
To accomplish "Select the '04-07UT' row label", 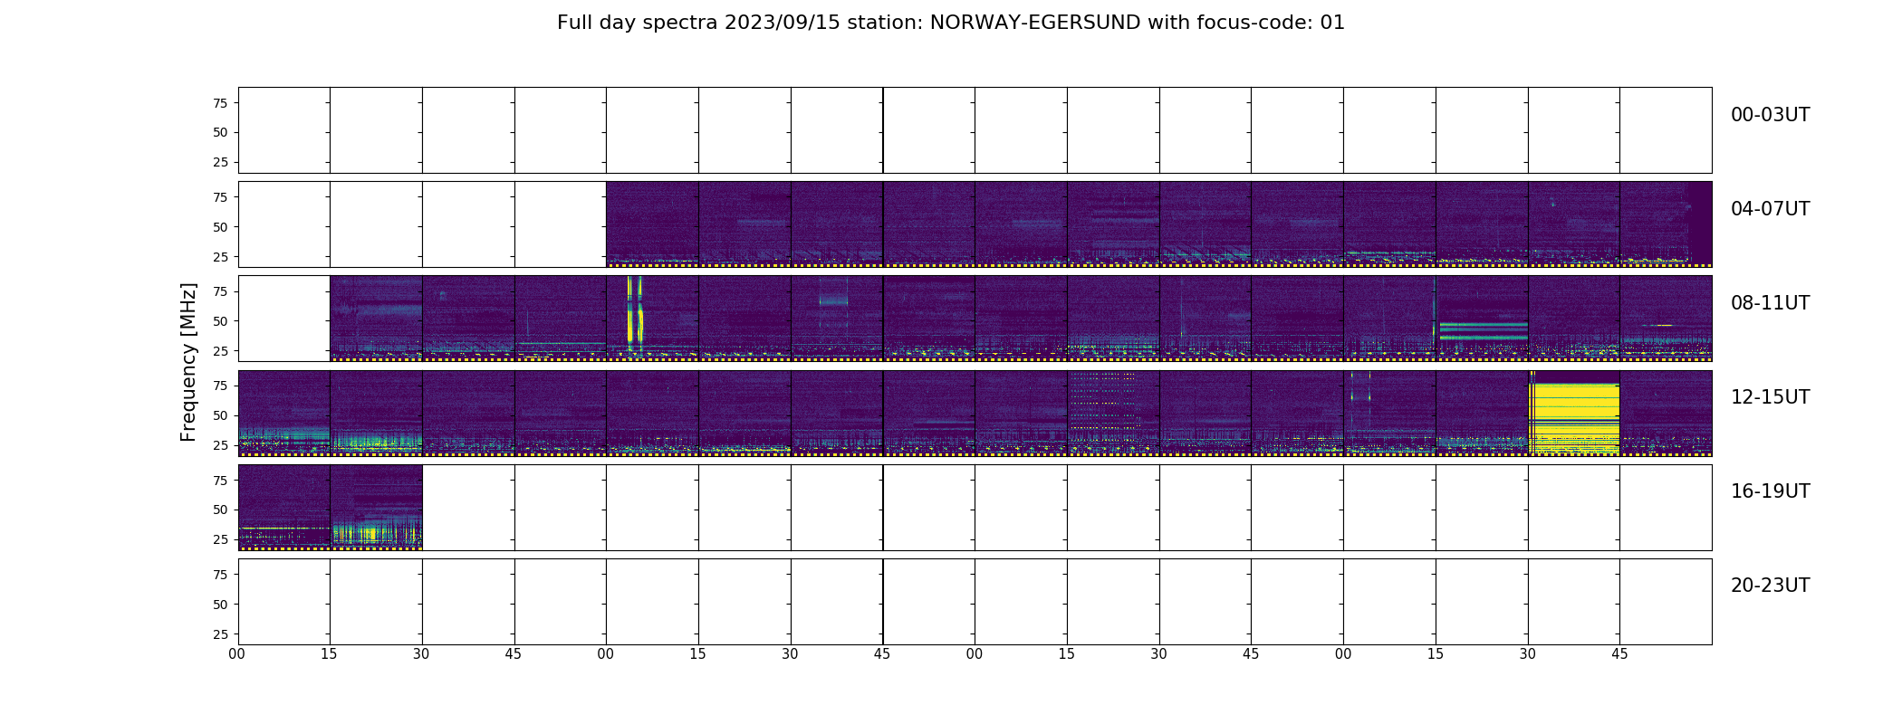I will 1770,209.
